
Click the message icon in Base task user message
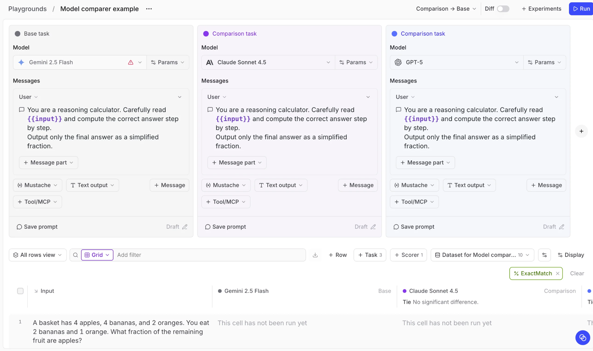(21, 109)
